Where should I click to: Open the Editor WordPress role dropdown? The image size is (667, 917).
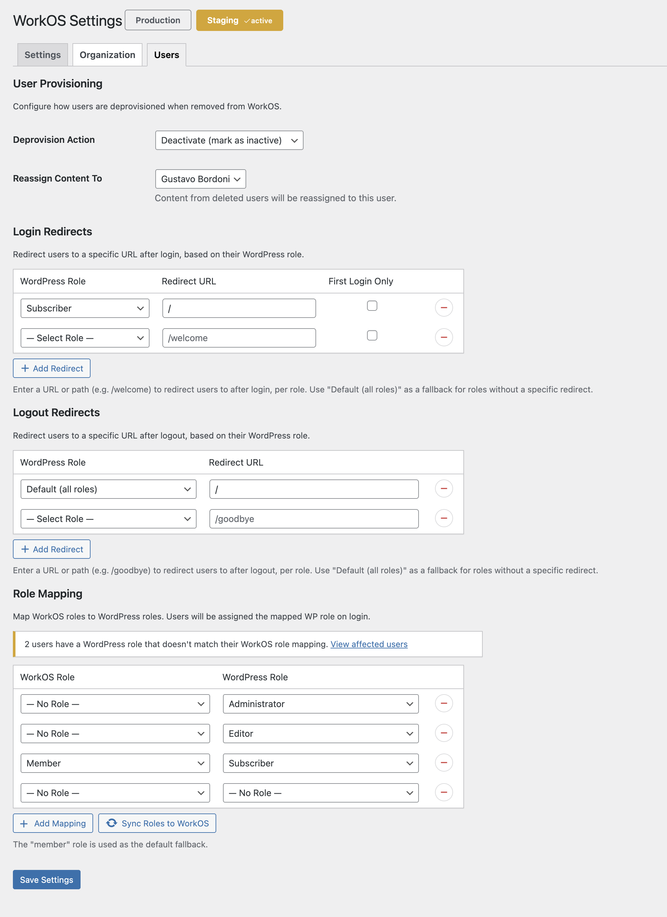tap(321, 734)
